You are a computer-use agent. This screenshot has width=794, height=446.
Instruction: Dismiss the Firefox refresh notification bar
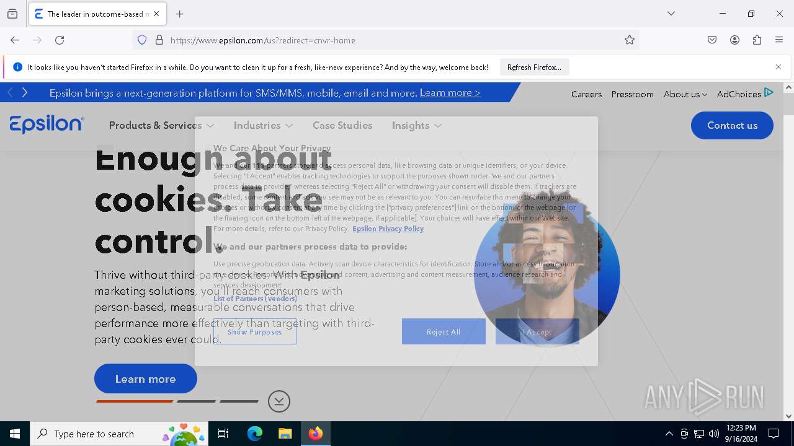778,67
